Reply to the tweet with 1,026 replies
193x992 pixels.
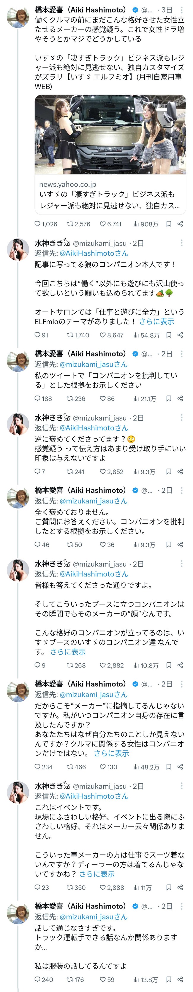click(38, 224)
